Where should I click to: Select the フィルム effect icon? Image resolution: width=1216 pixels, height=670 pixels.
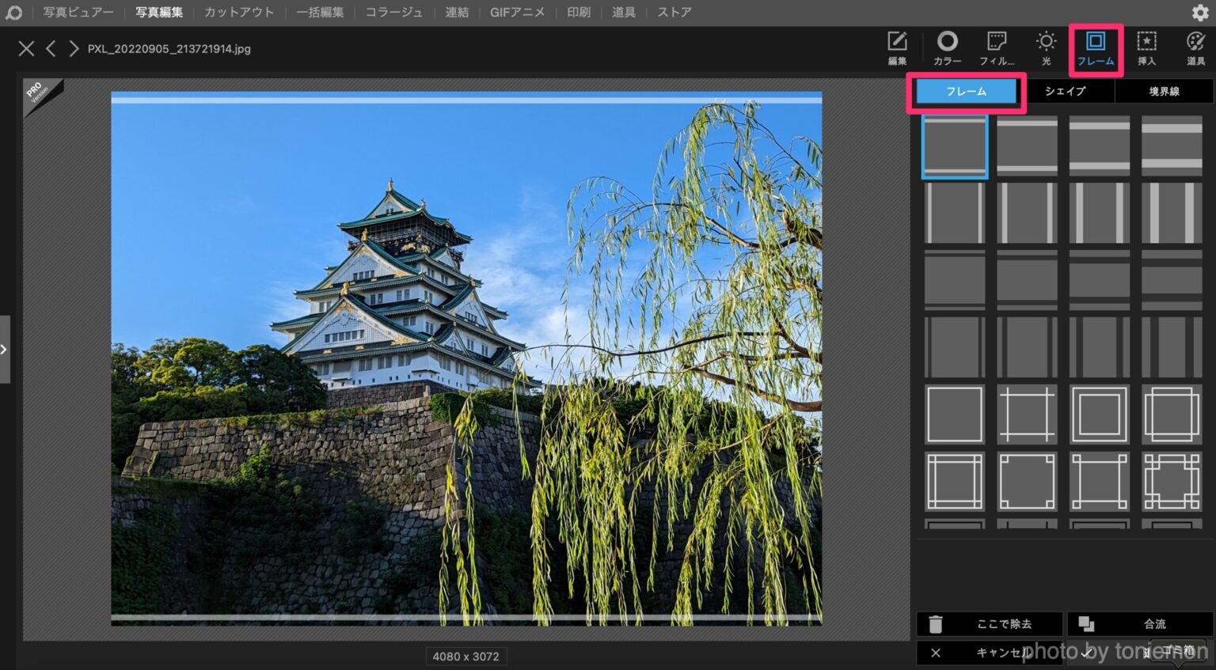[x=996, y=47]
